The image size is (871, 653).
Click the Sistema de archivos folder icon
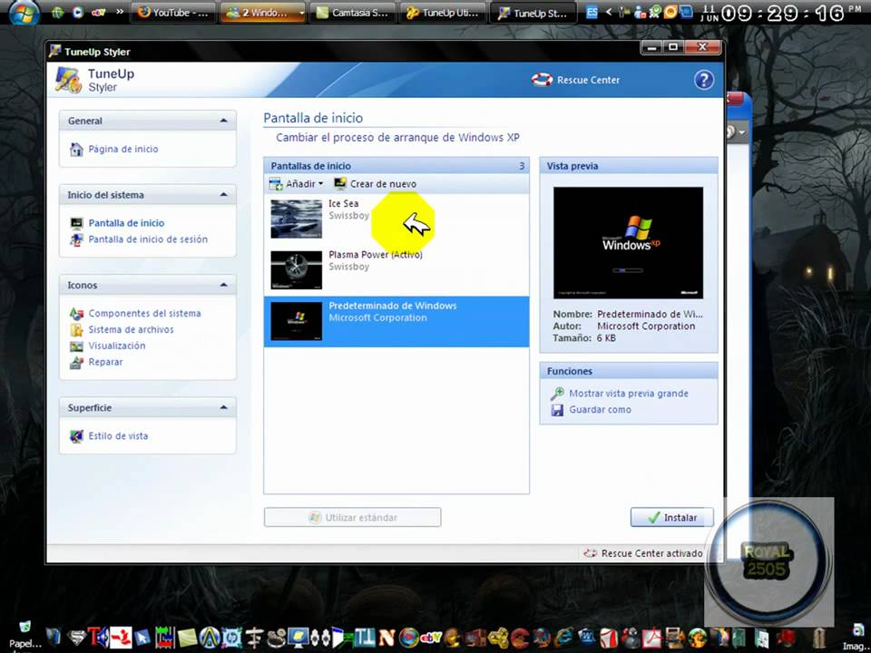point(76,330)
